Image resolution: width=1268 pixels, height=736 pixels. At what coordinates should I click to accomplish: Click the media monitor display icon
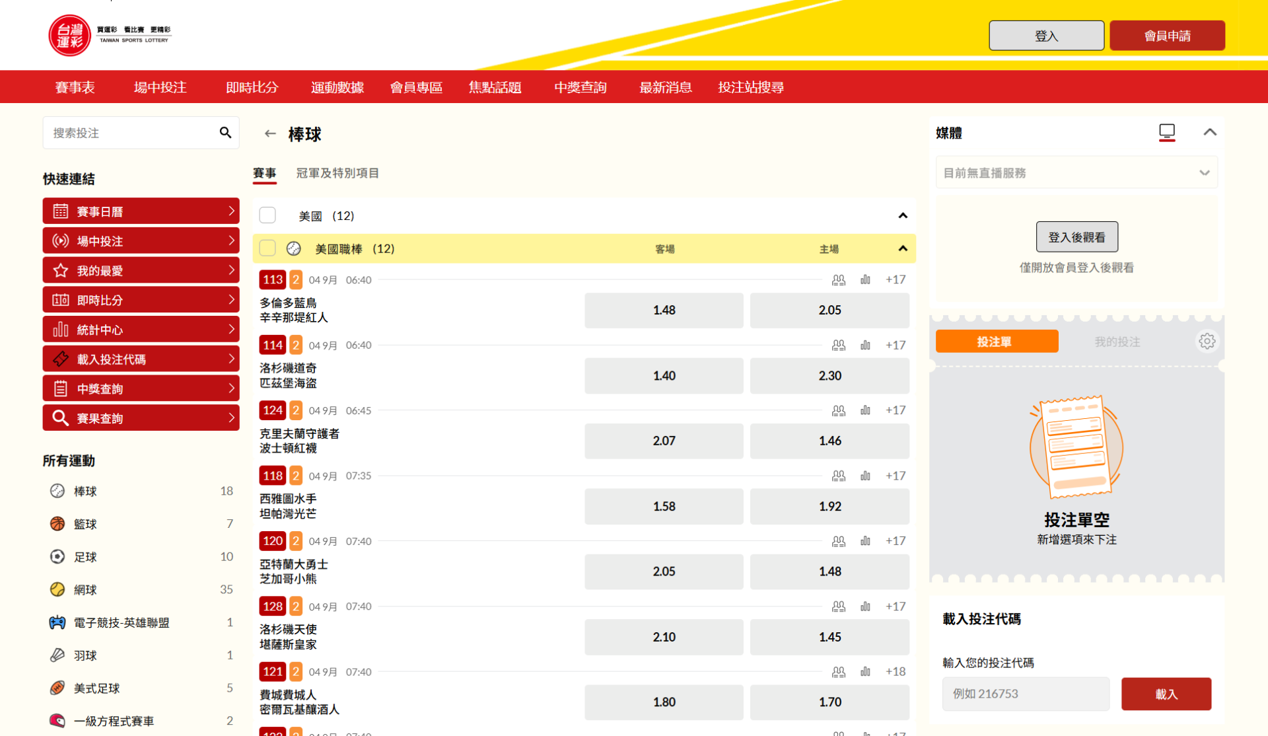point(1167,132)
